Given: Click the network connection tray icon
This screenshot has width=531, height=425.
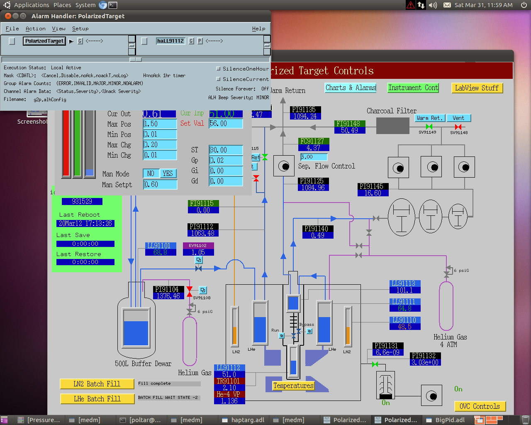Looking at the screenshot, I should pyautogui.click(x=421, y=5).
